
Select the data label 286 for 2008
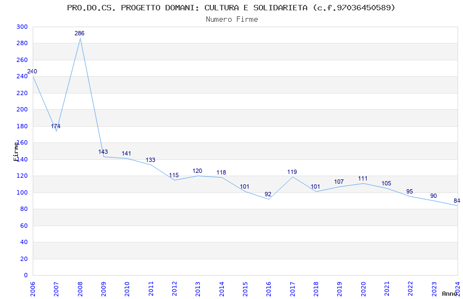click(80, 33)
